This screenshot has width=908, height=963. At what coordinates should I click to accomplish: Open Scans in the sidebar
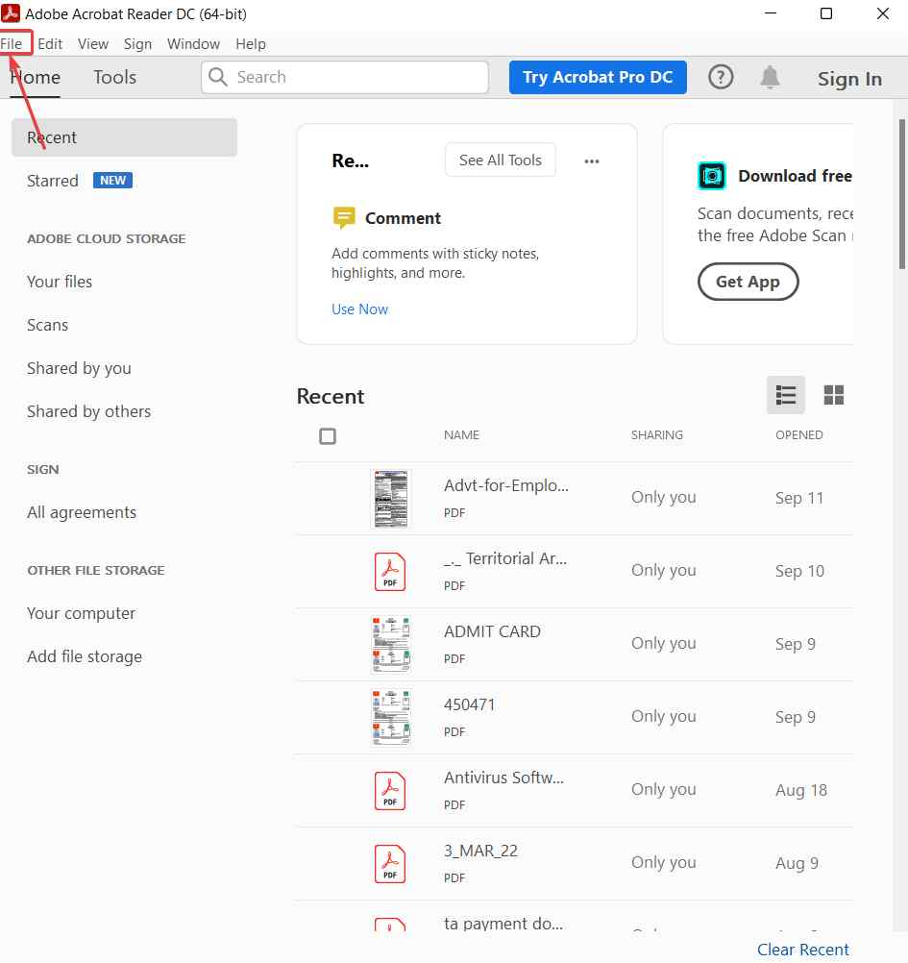point(47,325)
